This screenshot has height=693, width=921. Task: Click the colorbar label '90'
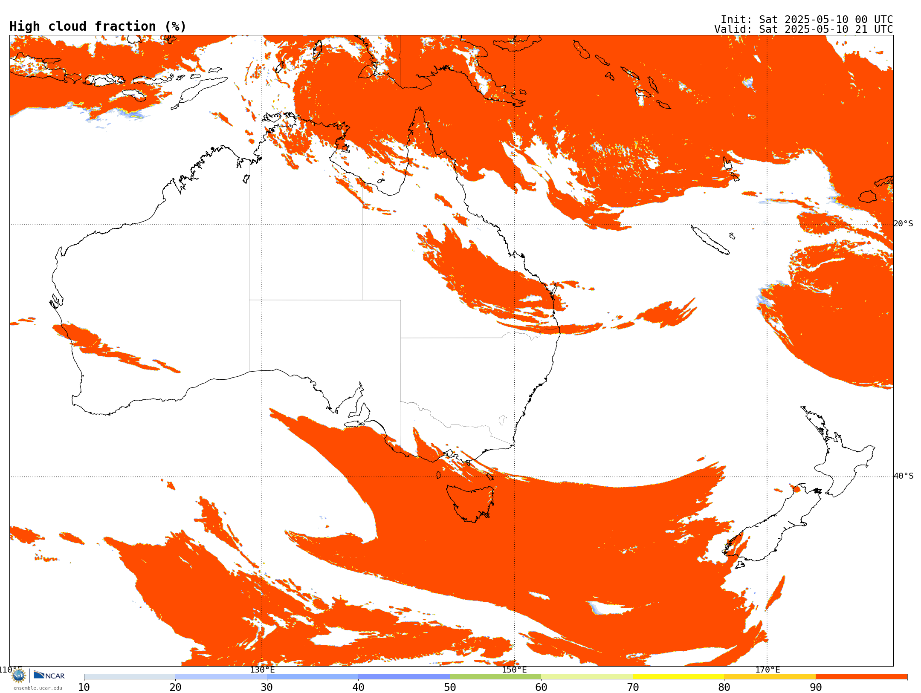[816, 687]
